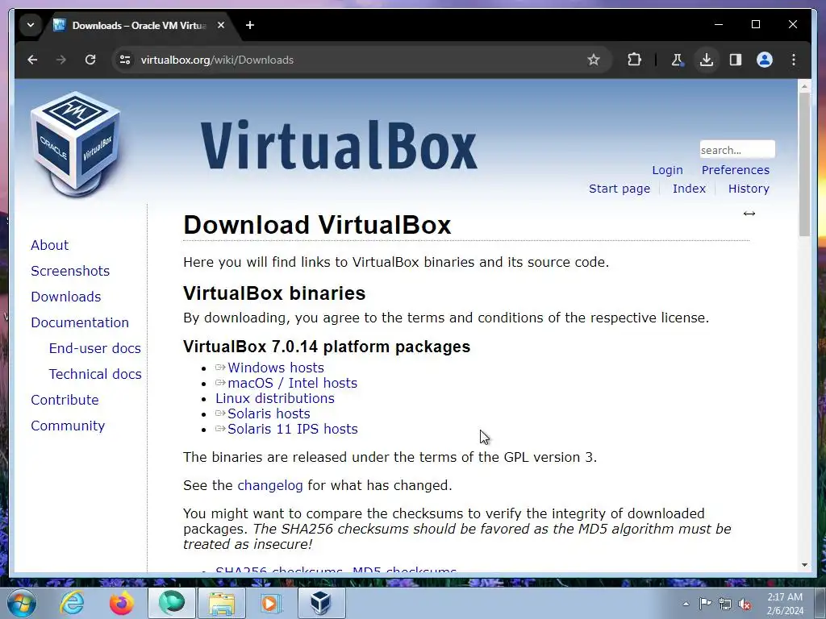Viewport: 826px width, 619px height.
Task: Show Chrome downloads tray
Action: (707, 60)
